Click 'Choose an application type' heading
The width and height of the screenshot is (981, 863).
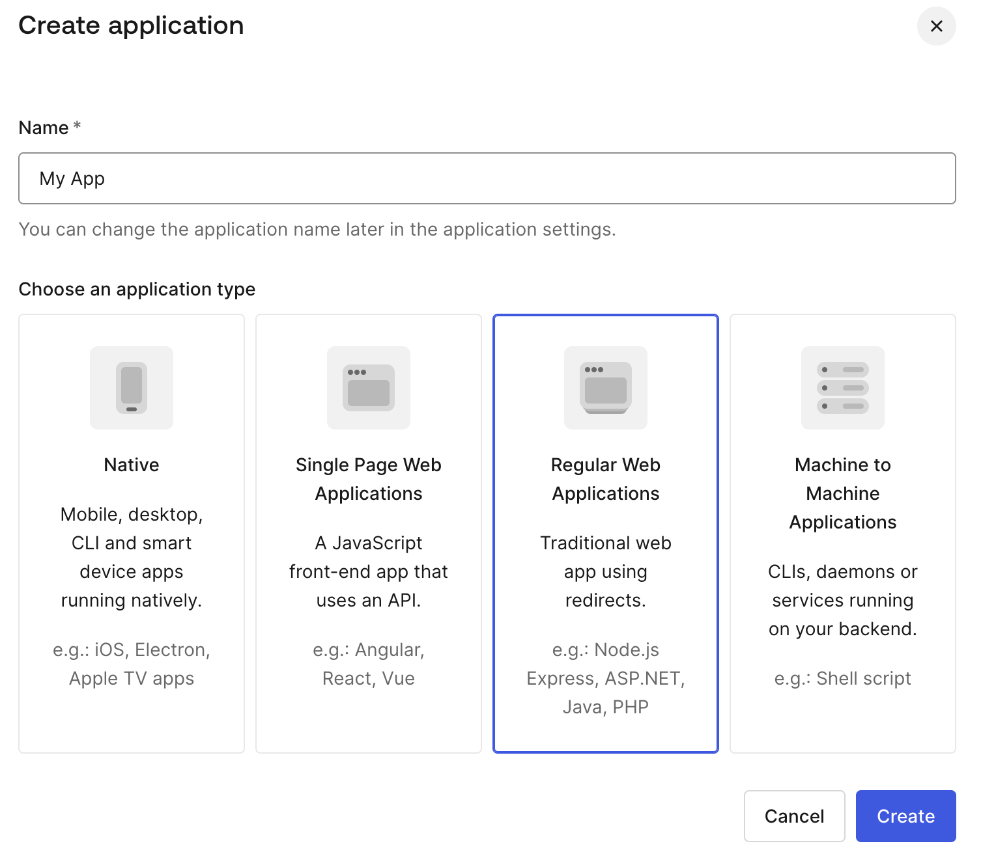pyautogui.click(x=137, y=289)
